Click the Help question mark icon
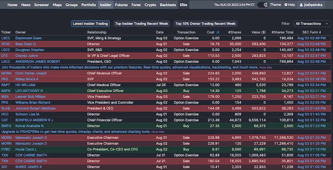333x170 pixels. pyautogui.click(x=286, y=5)
